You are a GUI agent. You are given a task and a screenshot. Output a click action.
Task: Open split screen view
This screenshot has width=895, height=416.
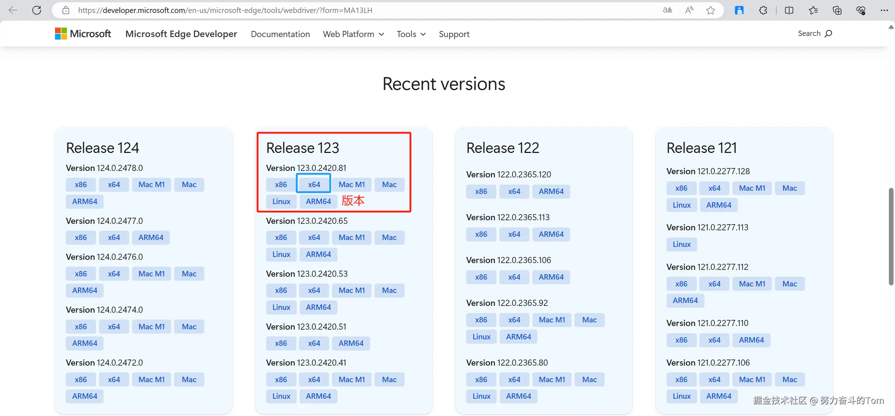tap(789, 10)
